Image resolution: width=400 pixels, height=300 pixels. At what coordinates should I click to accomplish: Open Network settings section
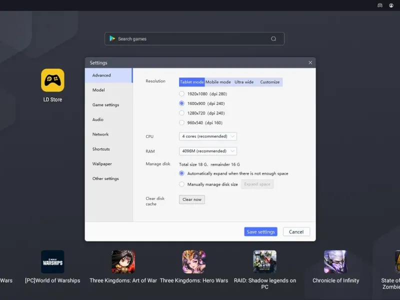(108, 134)
